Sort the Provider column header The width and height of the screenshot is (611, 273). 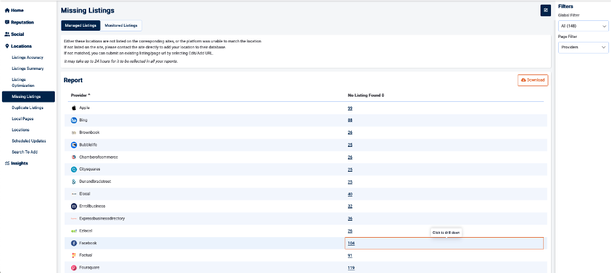point(81,95)
